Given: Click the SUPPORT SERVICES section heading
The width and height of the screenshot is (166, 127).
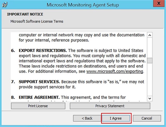Looking at the screenshot, I should tap(39, 82).
